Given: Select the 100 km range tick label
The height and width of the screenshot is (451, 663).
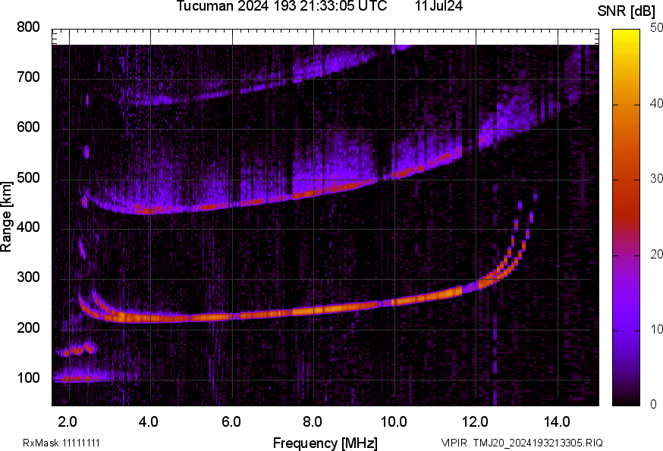Looking at the screenshot, I should 27,378.
